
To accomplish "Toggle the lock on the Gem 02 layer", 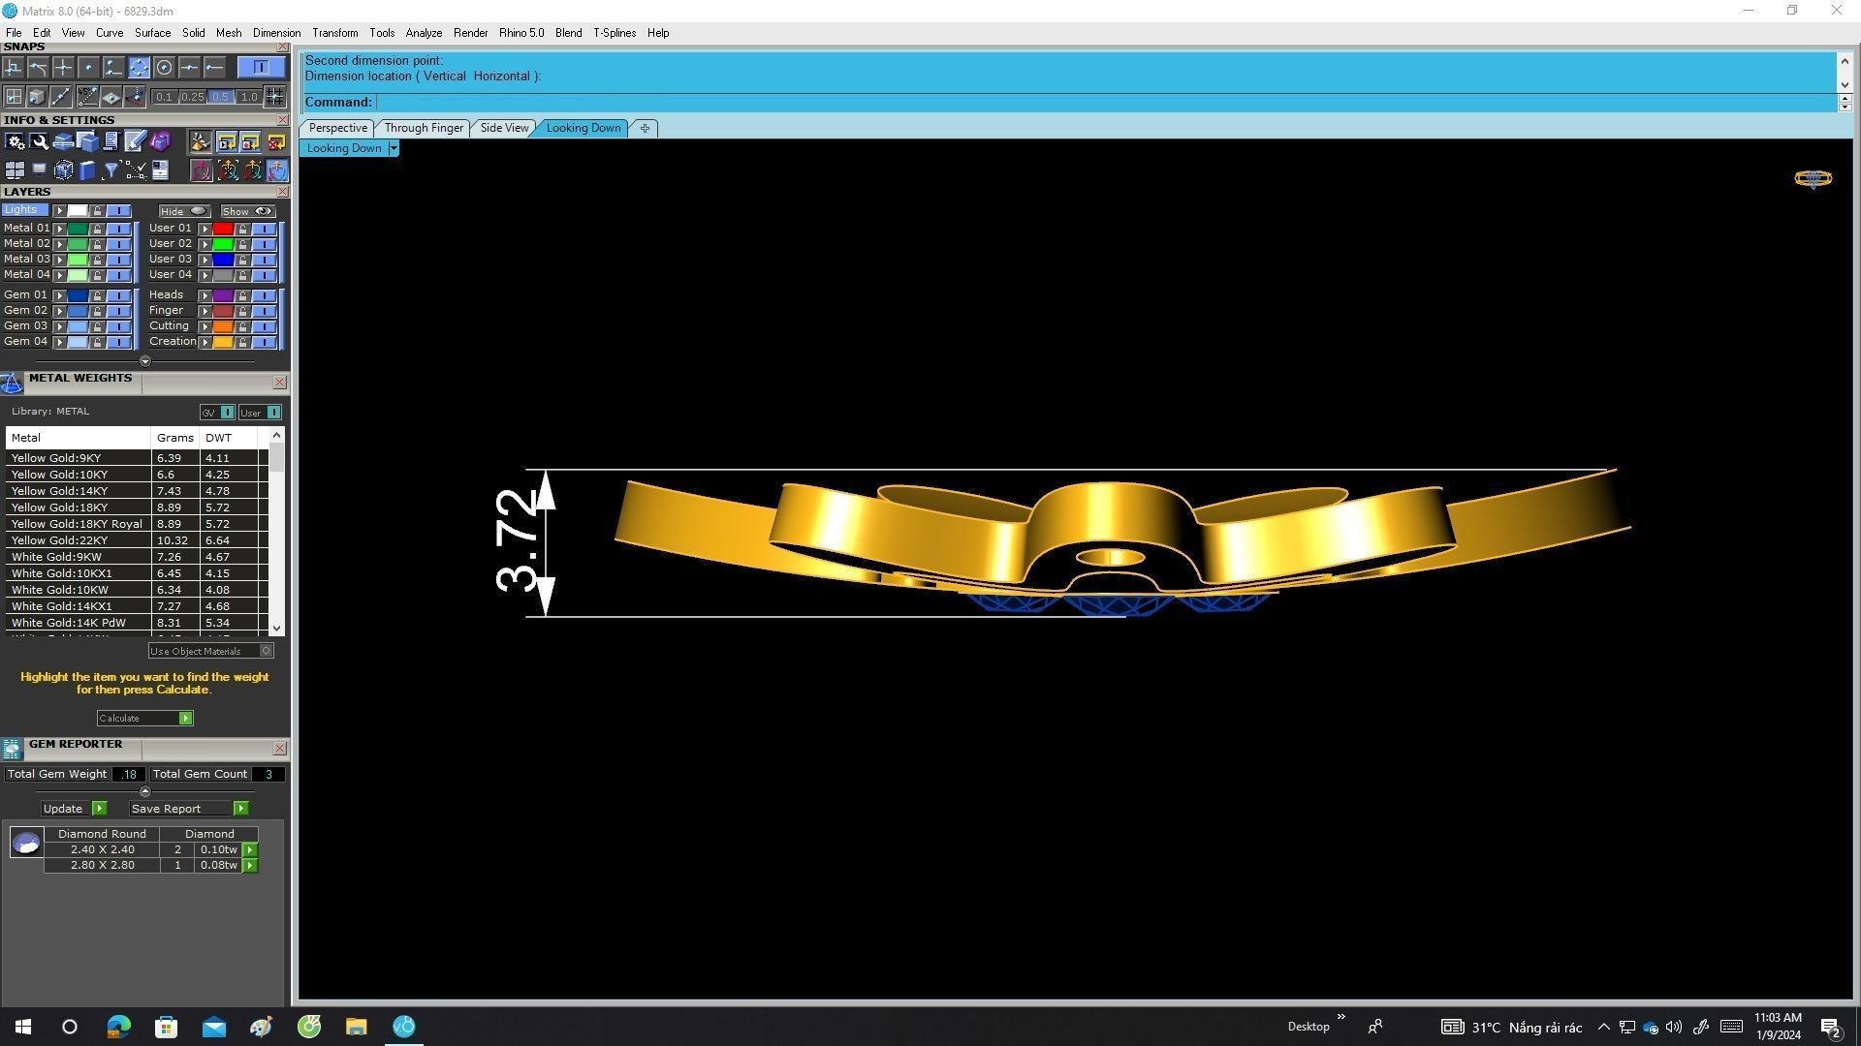I will click(97, 311).
